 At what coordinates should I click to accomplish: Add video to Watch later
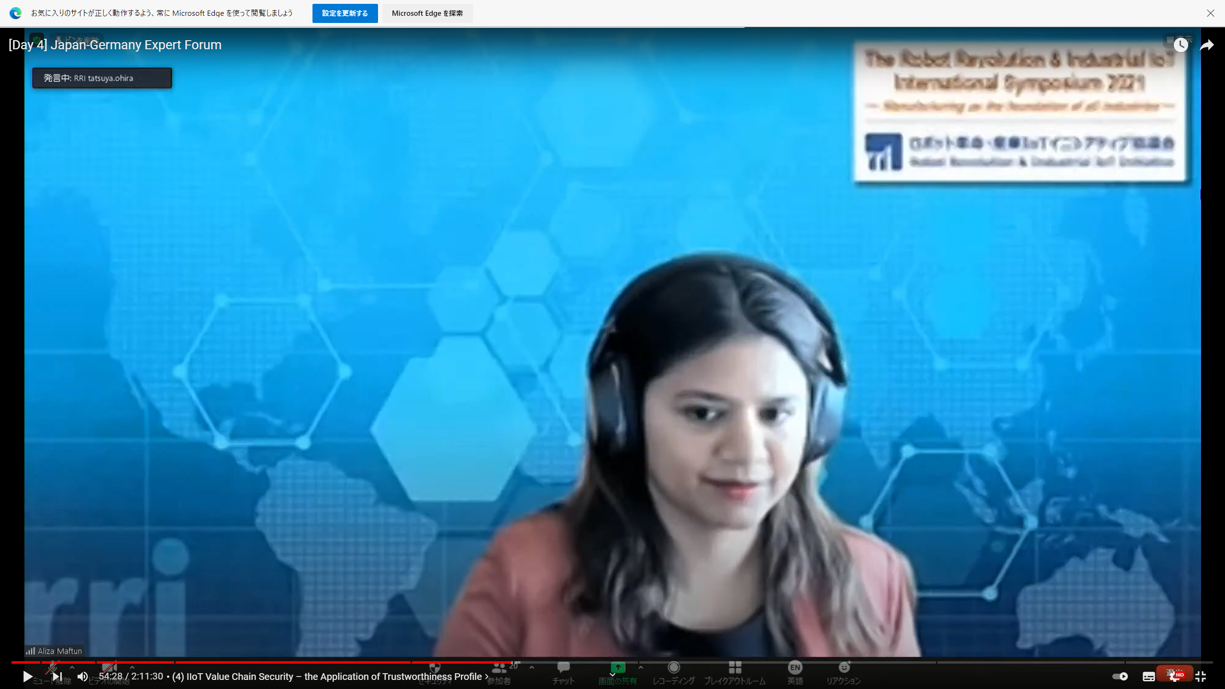point(1180,45)
